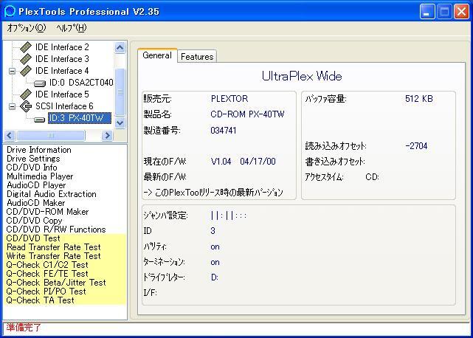Click the horizontal scroll left arrow
Image resolution: width=473 pixels, height=338 pixels.
click(x=10, y=136)
